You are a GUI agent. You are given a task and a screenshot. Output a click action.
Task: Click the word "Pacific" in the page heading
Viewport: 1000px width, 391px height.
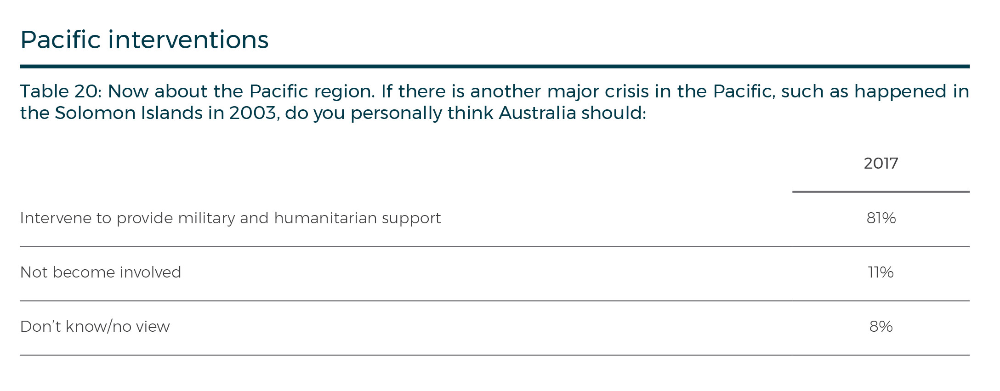pos(60,40)
